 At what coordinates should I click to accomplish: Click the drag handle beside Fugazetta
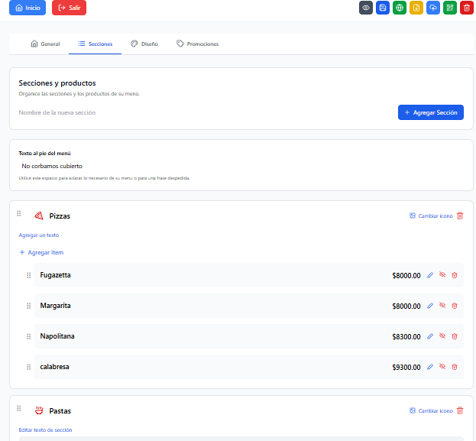tap(28, 275)
